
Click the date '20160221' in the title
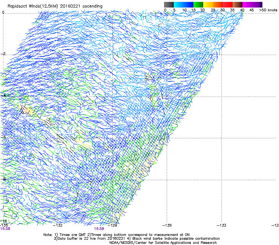click(70, 6)
